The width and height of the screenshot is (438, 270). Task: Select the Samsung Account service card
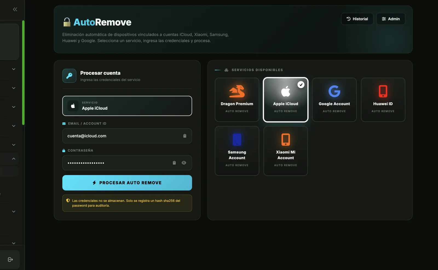[237, 151]
